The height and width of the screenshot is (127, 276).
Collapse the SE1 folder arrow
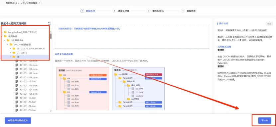click(x=11, y=57)
